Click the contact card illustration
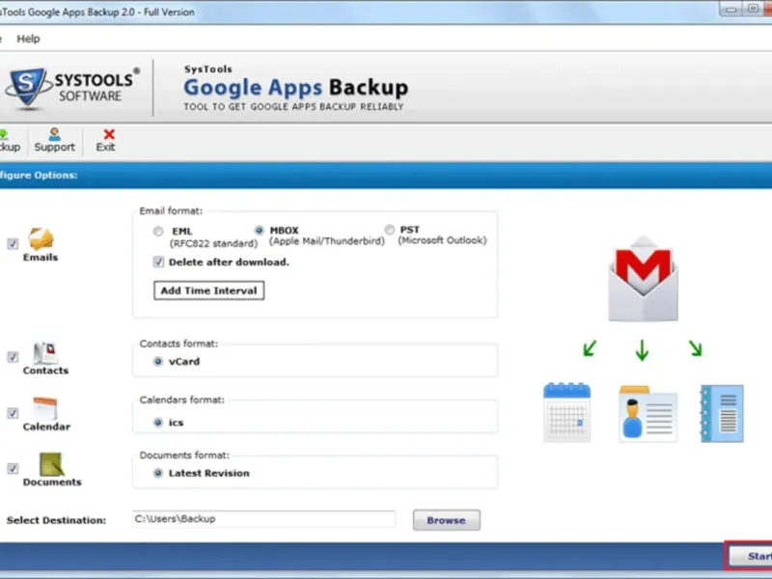Screen dimensions: 772x579 coord(648,414)
